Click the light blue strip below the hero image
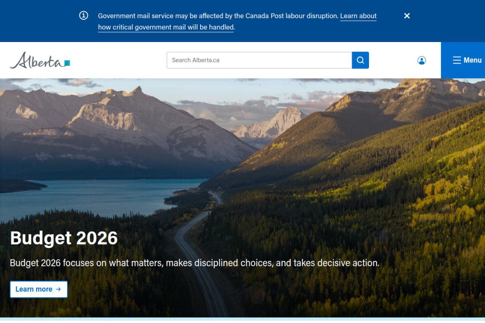485x323 pixels. tap(242, 320)
